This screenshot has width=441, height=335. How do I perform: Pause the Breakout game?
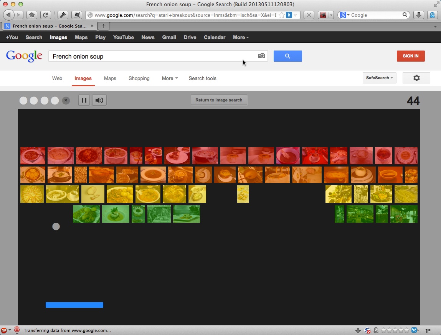coord(84,100)
